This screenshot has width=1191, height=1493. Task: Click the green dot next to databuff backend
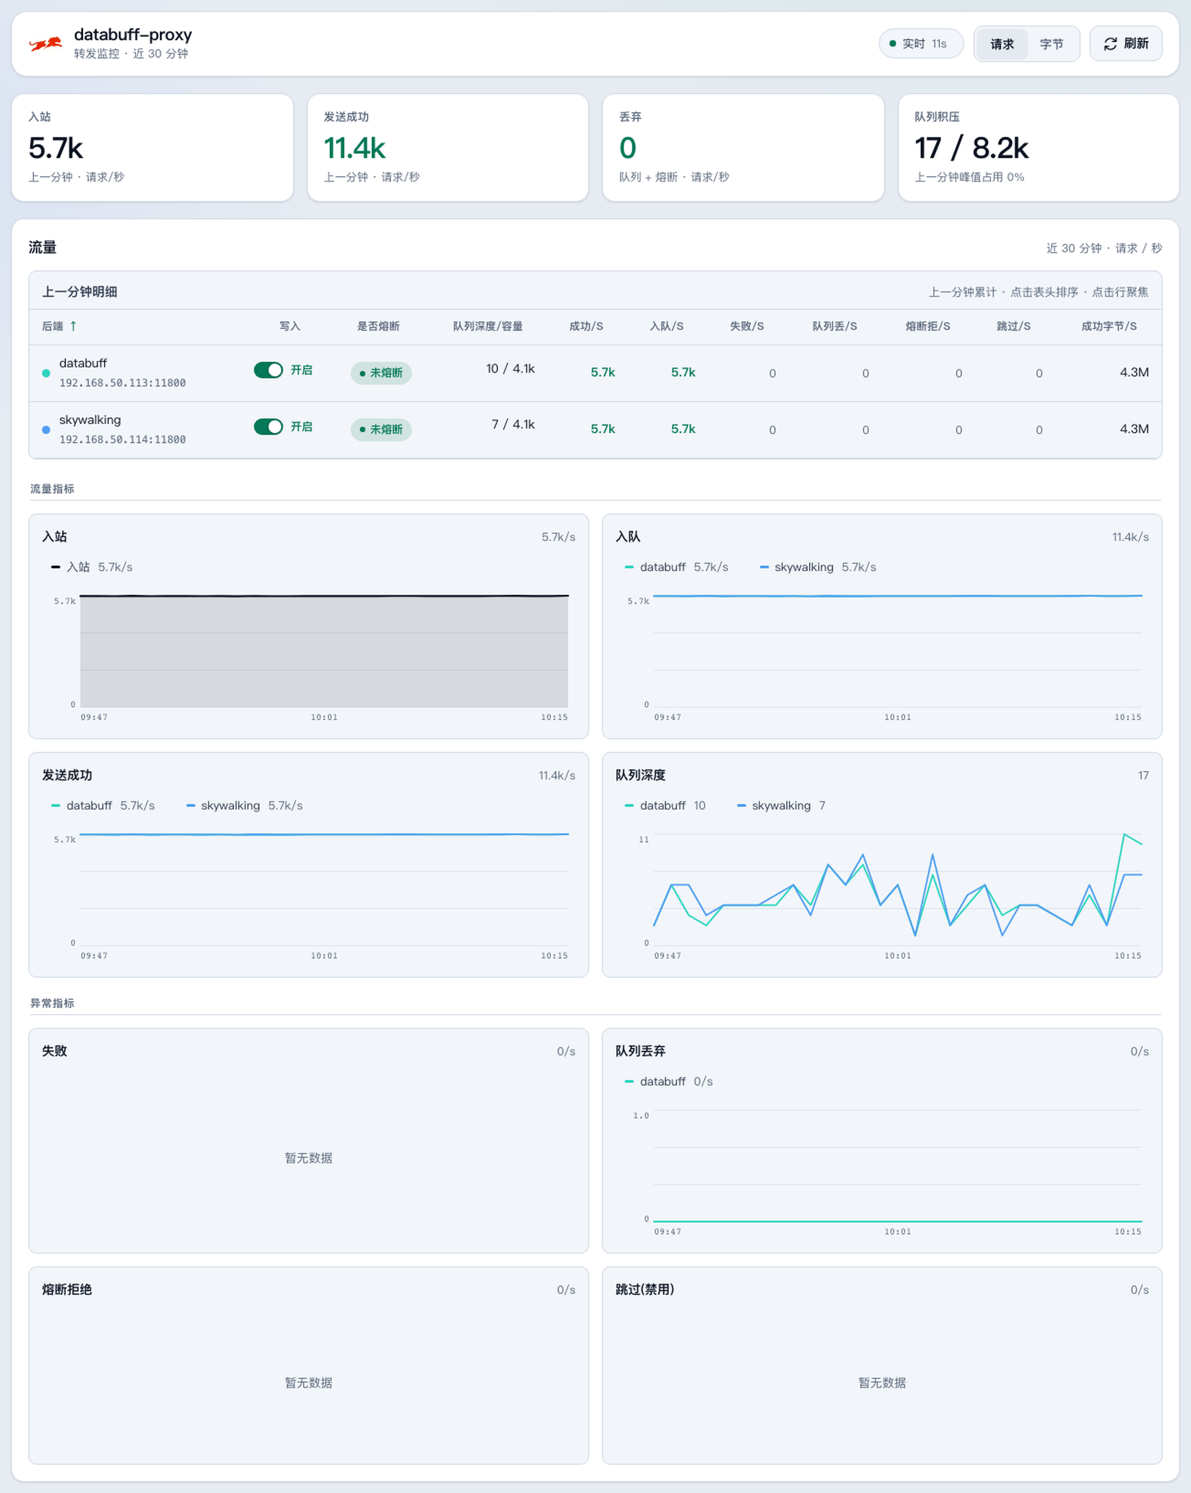point(47,373)
